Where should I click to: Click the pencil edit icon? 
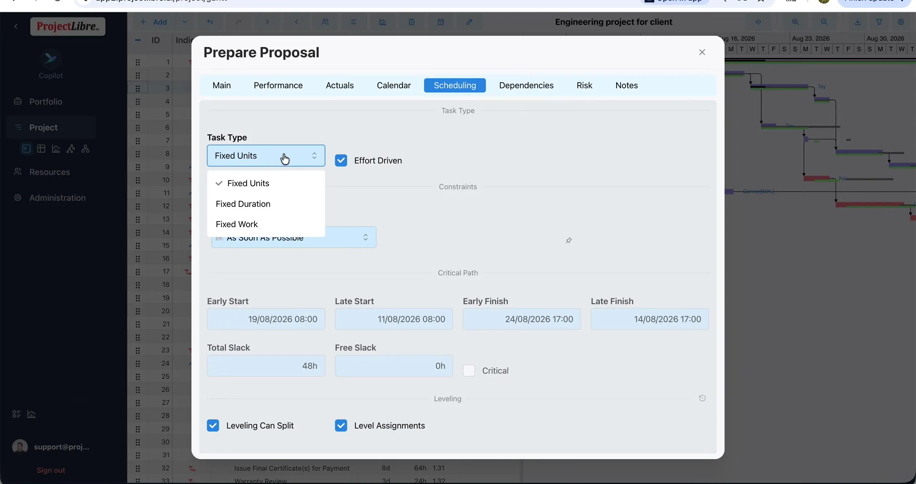[x=469, y=22]
